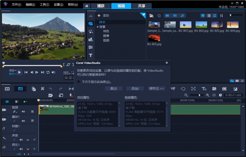Toggle repeat playback
This screenshot has height=157, width=246.
48,72
